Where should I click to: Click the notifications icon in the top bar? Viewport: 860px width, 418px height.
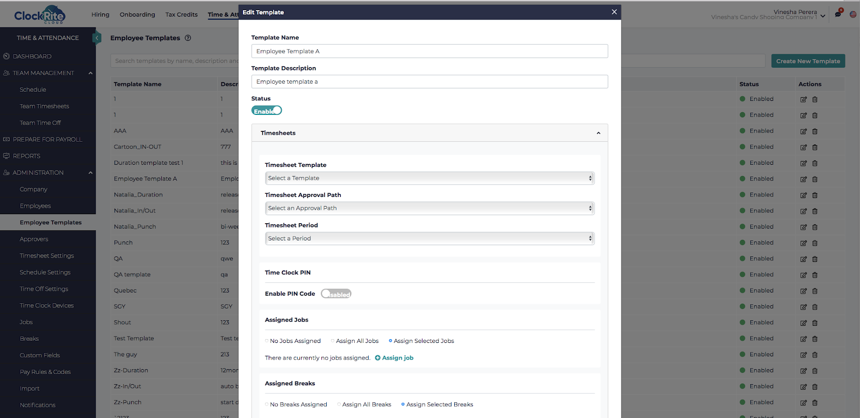[838, 14]
